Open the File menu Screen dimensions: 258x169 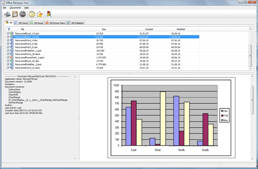pyautogui.click(x=4, y=8)
